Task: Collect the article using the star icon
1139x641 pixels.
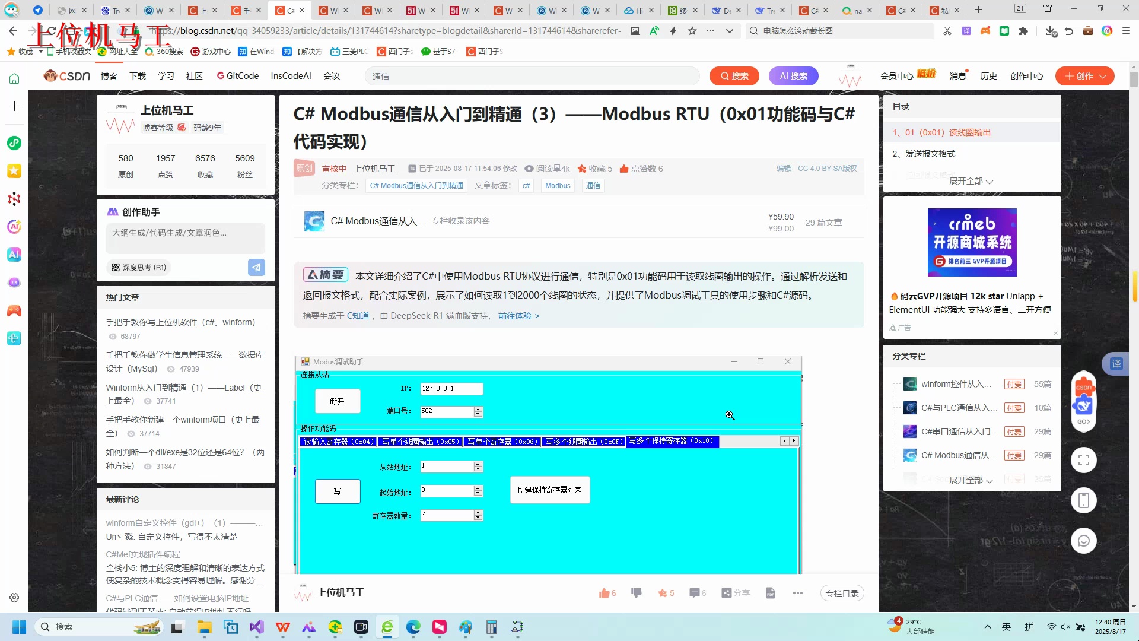Action: coord(661,593)
